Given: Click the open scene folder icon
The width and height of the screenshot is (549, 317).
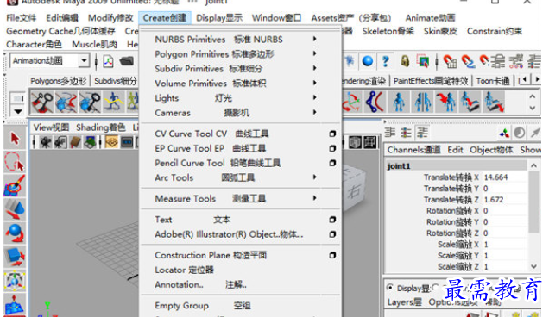Looking at the screenshot, I should pos(126,61).
